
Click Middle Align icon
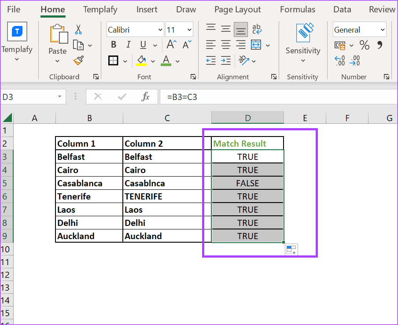point(226,29)
